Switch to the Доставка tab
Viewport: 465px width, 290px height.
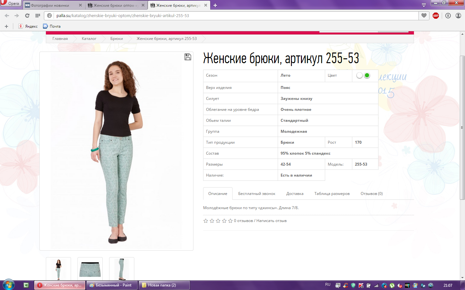click(294, 194)
